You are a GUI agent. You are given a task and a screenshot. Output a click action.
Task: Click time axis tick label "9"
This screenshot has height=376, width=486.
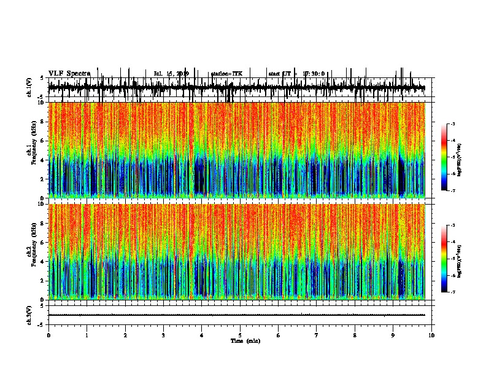click(393, 335)
